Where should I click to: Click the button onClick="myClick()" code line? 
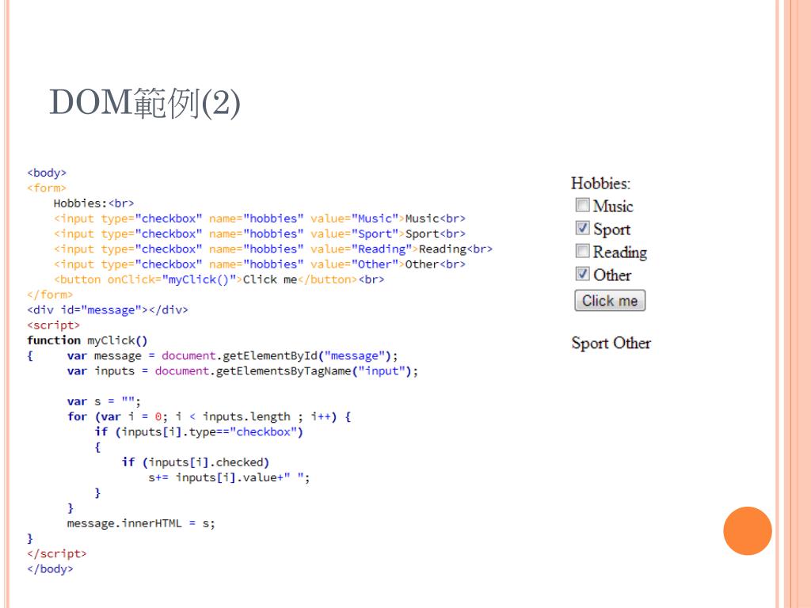click(219, 279)
